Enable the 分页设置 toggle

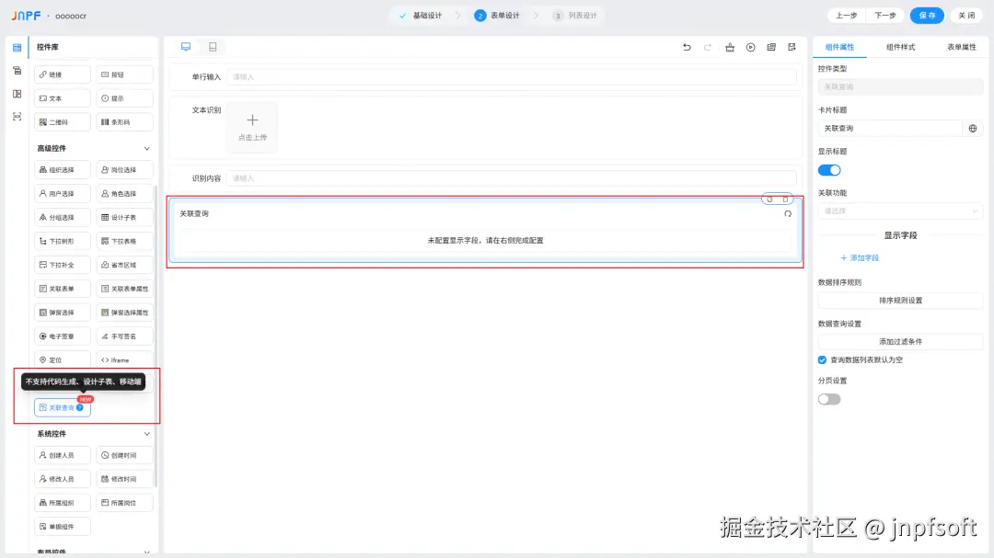coord(827,399)
